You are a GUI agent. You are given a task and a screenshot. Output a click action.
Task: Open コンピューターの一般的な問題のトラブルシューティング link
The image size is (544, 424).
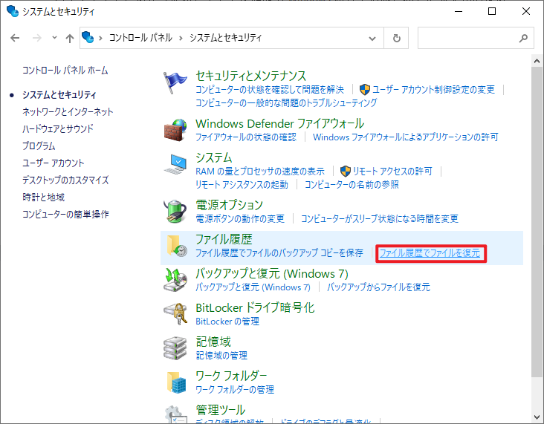tap(286, 102)
